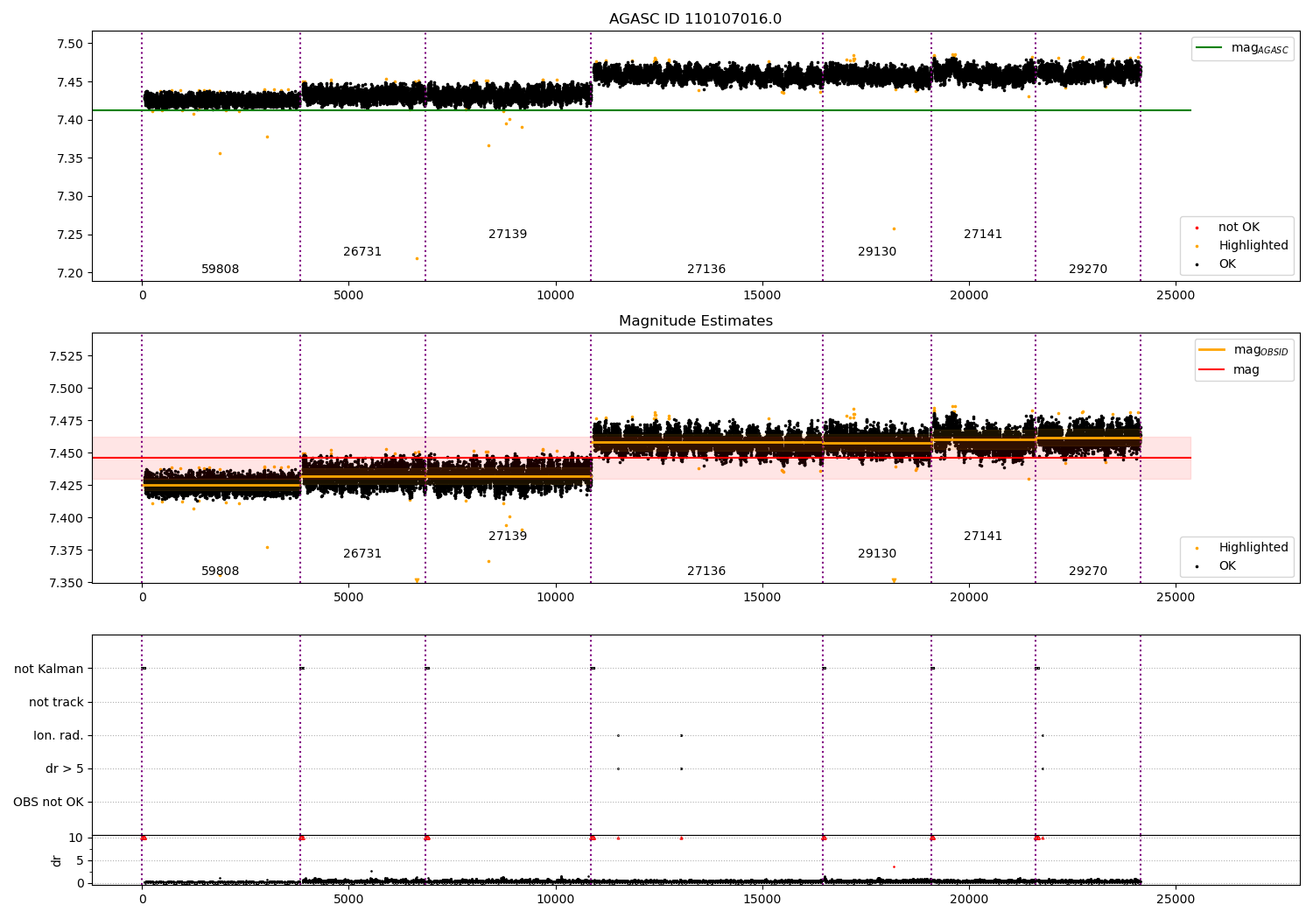Select the mag OBSID legend entry
This screenshot has width=1313, height=919.
click(x=1244, y=350)
